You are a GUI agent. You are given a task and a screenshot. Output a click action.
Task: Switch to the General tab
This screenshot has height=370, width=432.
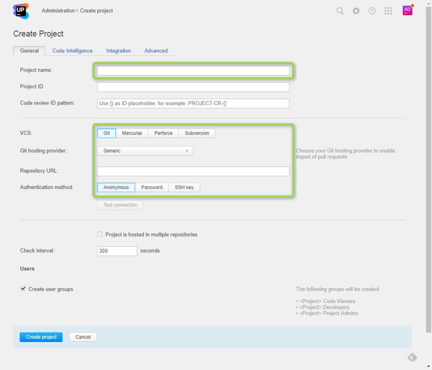click(29, 51)
